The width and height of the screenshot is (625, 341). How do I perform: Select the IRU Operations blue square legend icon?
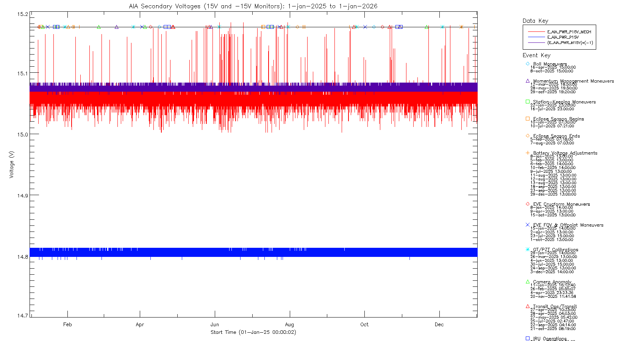pos(528,338)
